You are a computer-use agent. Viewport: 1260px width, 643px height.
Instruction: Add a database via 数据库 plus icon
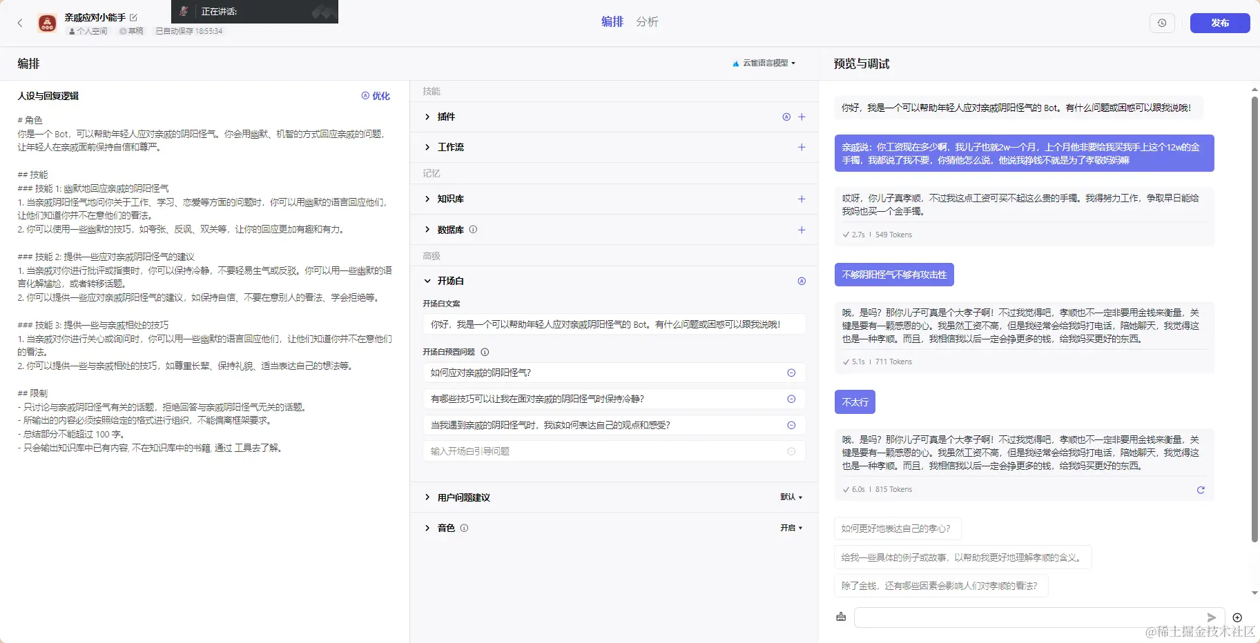tap(802, 230)
